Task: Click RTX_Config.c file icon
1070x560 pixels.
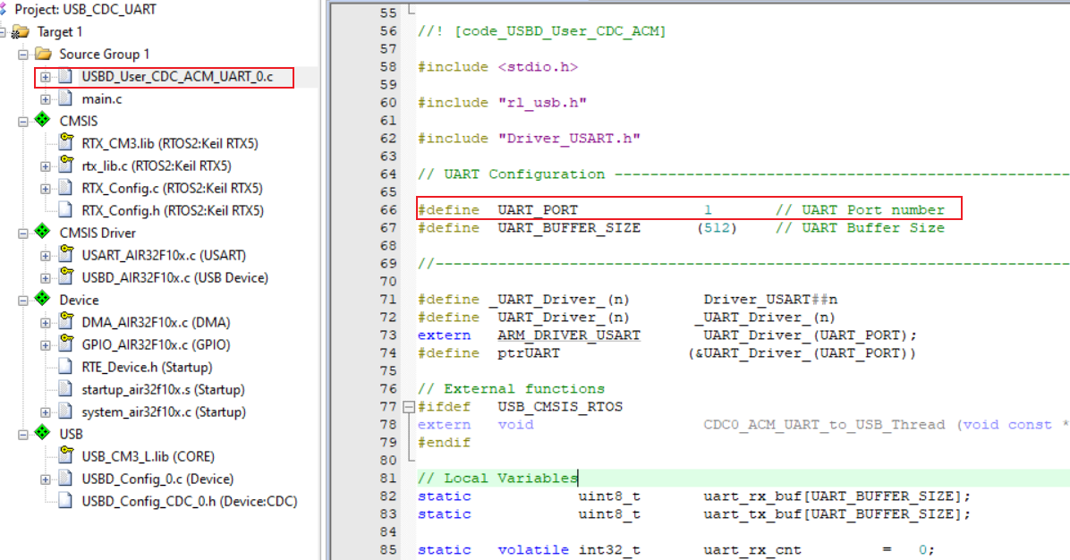Action: (65, 188)
